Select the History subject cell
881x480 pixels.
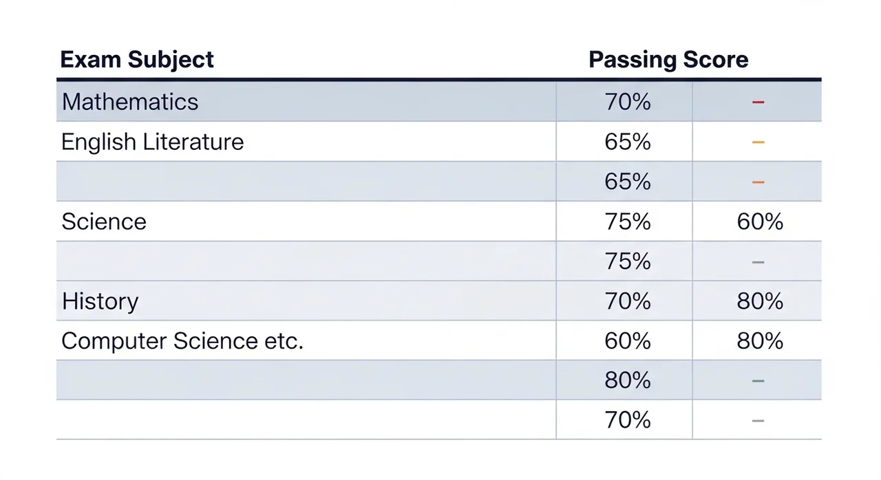tap(100, 301)
